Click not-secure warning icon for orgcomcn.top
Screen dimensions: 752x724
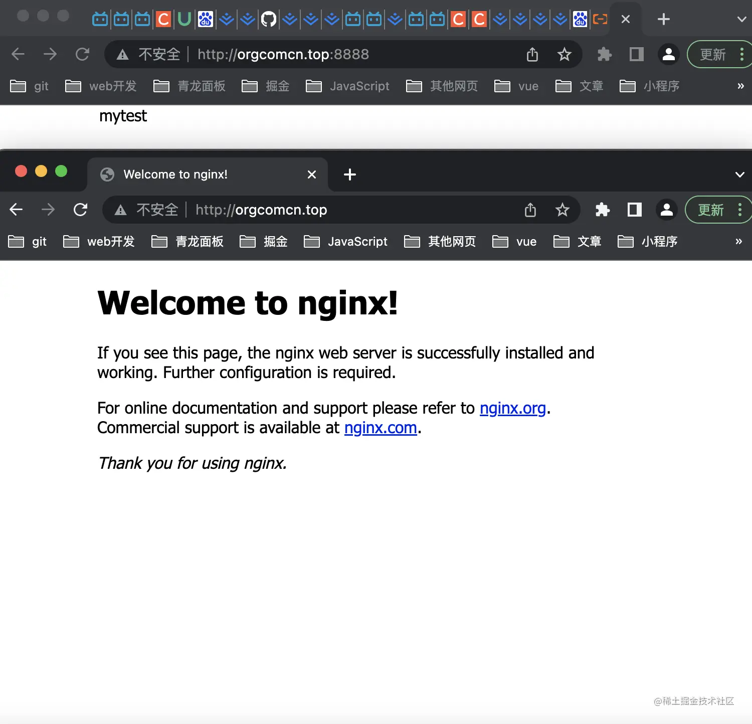tap(120, 210)
